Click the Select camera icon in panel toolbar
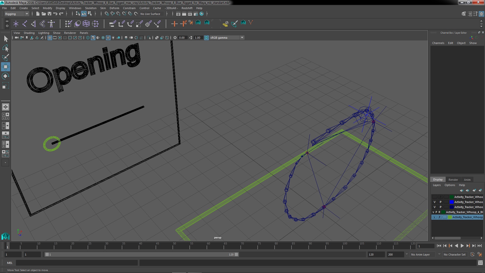Screen dimensions: 485x273 pos(16,38)
